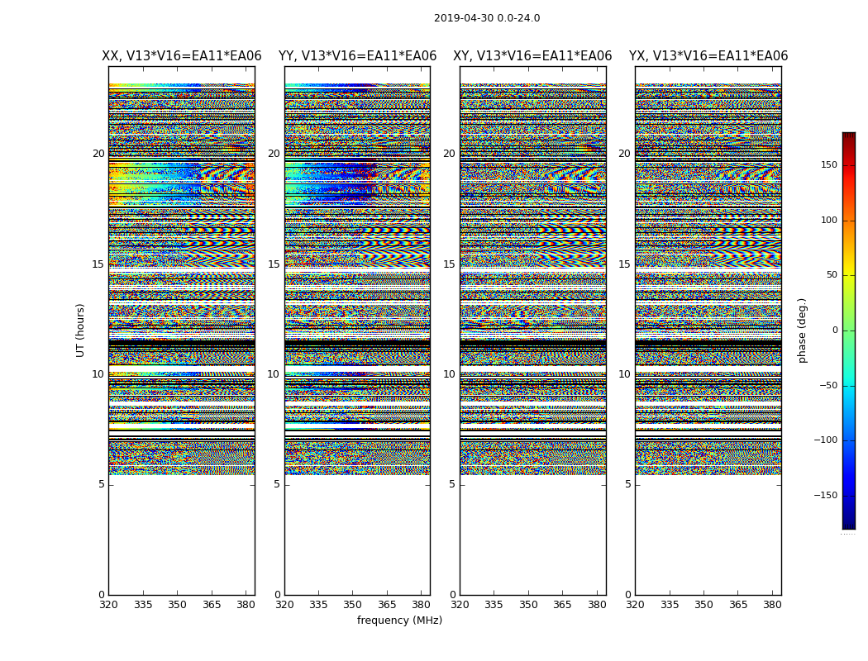Click the XY plot's 15 hour tick label
This screenshot has width=868, height=661.
[450, 264]
